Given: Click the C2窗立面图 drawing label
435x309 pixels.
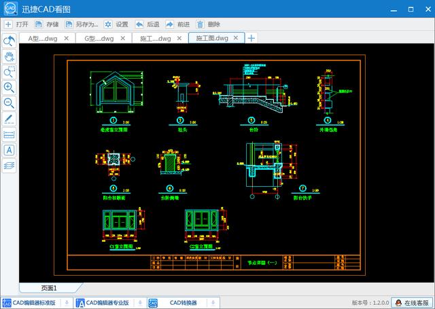Looking at the screenshot, I should tap(201, 247).
